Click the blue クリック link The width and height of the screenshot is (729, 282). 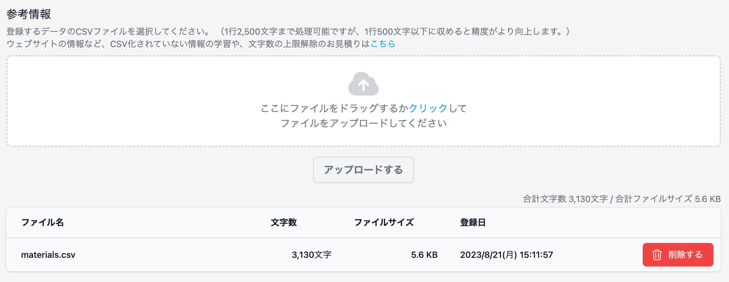[x=428, y=108]
